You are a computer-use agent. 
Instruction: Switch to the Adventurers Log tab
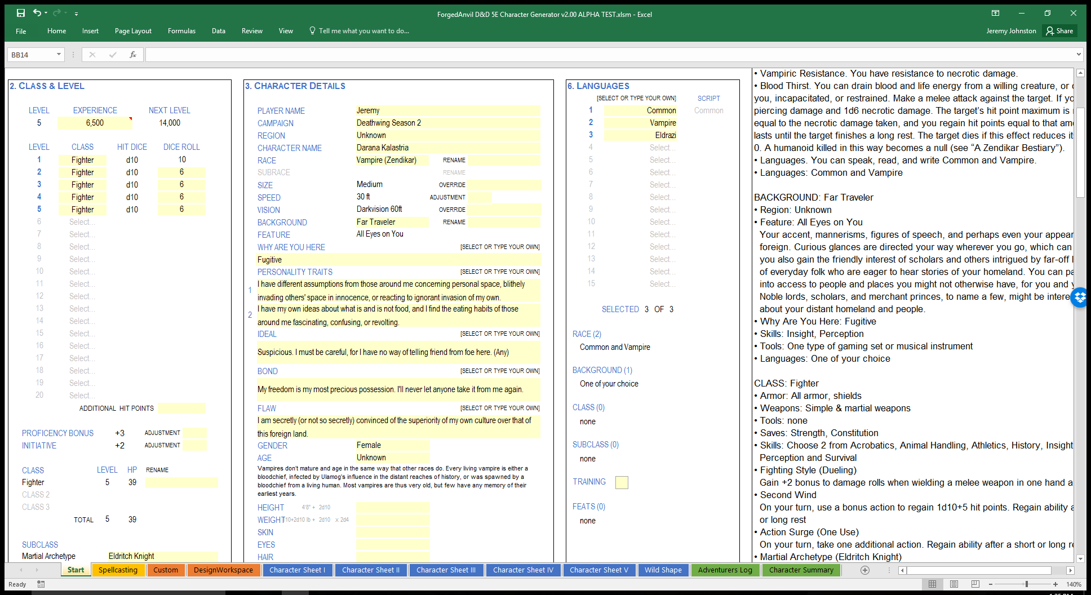(x=725, y=570)
